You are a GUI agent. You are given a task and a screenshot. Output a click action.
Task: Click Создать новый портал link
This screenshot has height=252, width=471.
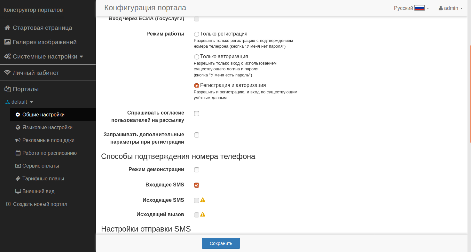pos(40,204)
